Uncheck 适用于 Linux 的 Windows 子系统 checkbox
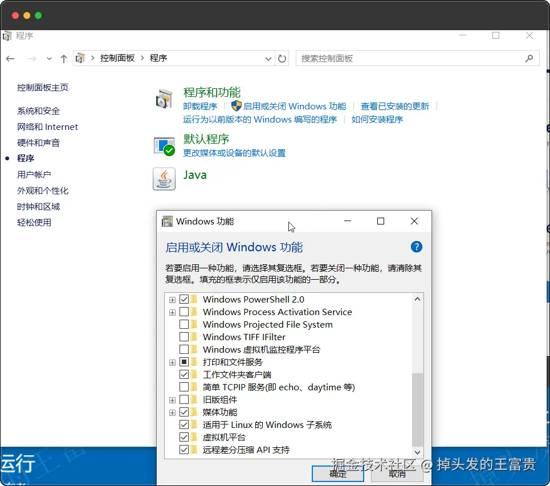This screenshot has height=486, width=550. click(x=184, y=424)
